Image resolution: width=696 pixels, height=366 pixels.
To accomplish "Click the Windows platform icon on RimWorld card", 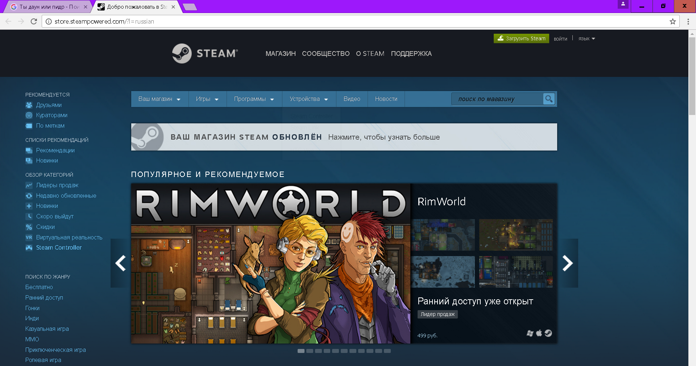I will point(530,333).
